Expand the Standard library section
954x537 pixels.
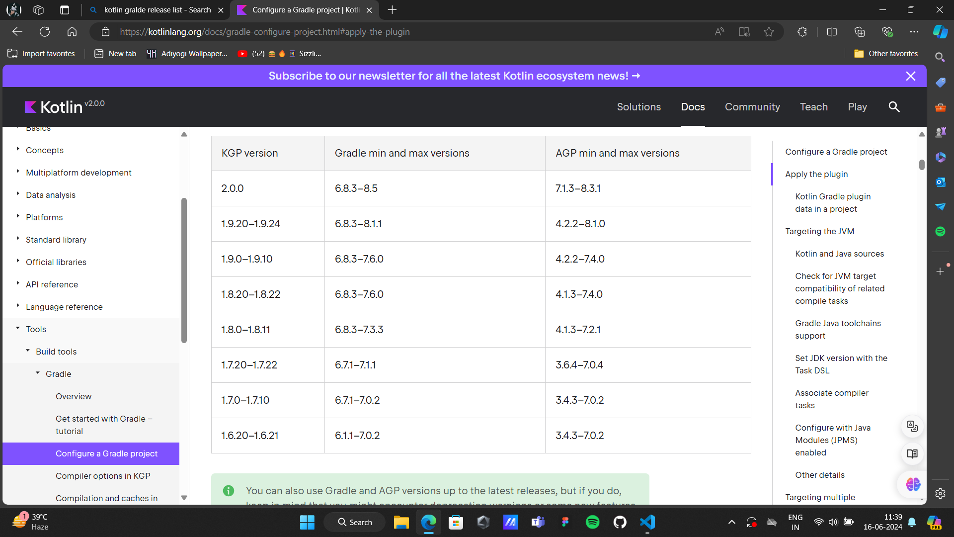tap(18, 239)
